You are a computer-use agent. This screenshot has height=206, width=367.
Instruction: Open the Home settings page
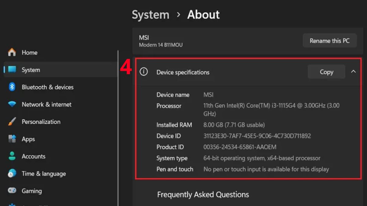pos(61,52)
